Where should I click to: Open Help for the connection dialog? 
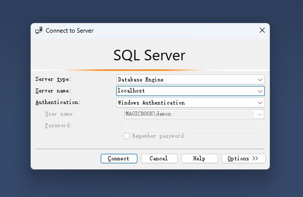199,158
